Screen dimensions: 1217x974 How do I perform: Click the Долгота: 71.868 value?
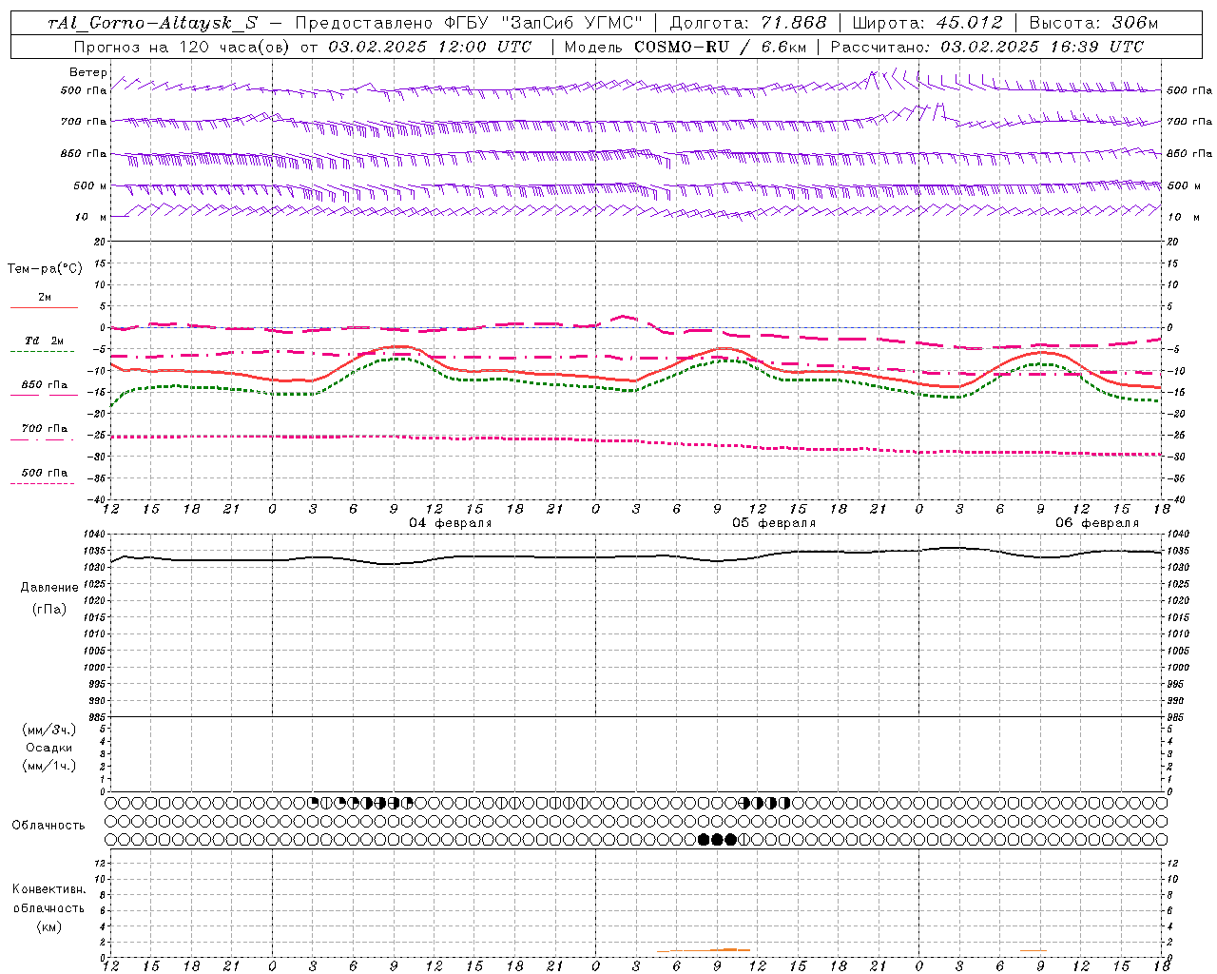(x=748, y=23)
